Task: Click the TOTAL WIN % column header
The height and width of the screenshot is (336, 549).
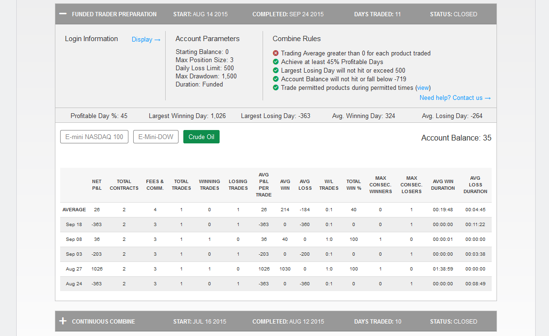Action: (354, 184)
